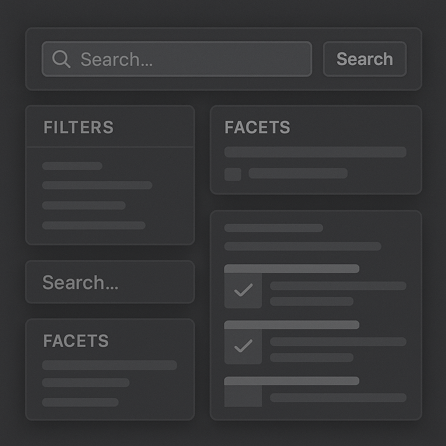Viewport: 446px width, 446px height.
Task: Select the third filter item under FILTERS
Action: pos(84,206)
